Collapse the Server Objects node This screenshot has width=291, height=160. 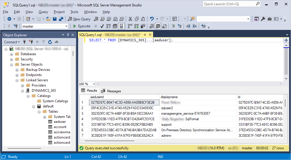point(12,65)
